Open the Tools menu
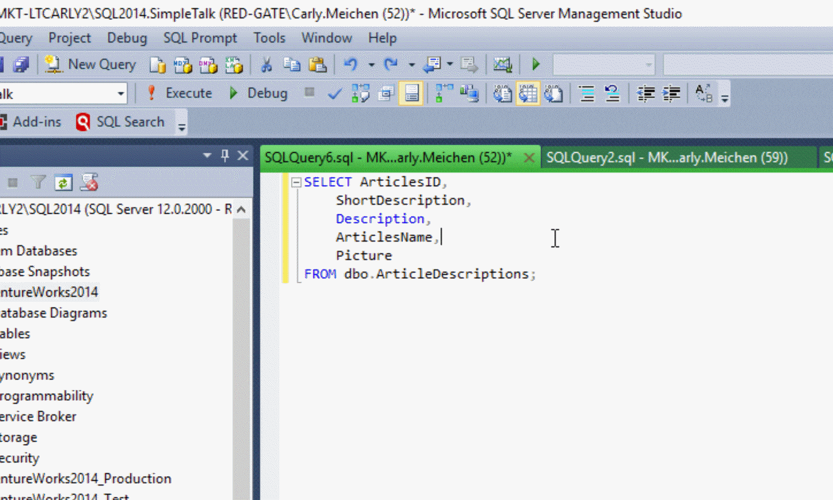Viewport: 833px width, 500px height. (269, 38)
